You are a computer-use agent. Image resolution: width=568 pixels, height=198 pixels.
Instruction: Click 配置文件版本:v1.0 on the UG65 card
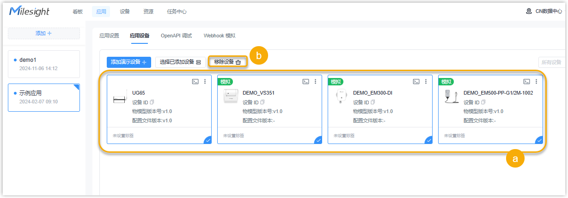click(x=152, y=120)
